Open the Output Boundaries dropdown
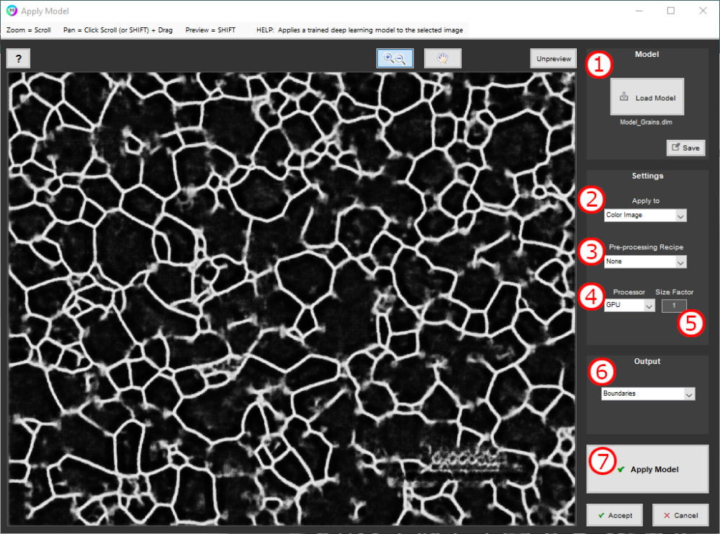The height and width of the screenshot is (534, 720). point(648,394)
